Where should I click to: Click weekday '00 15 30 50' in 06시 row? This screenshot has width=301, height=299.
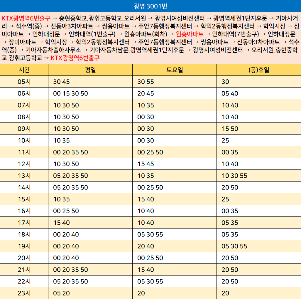pos(70,93)
